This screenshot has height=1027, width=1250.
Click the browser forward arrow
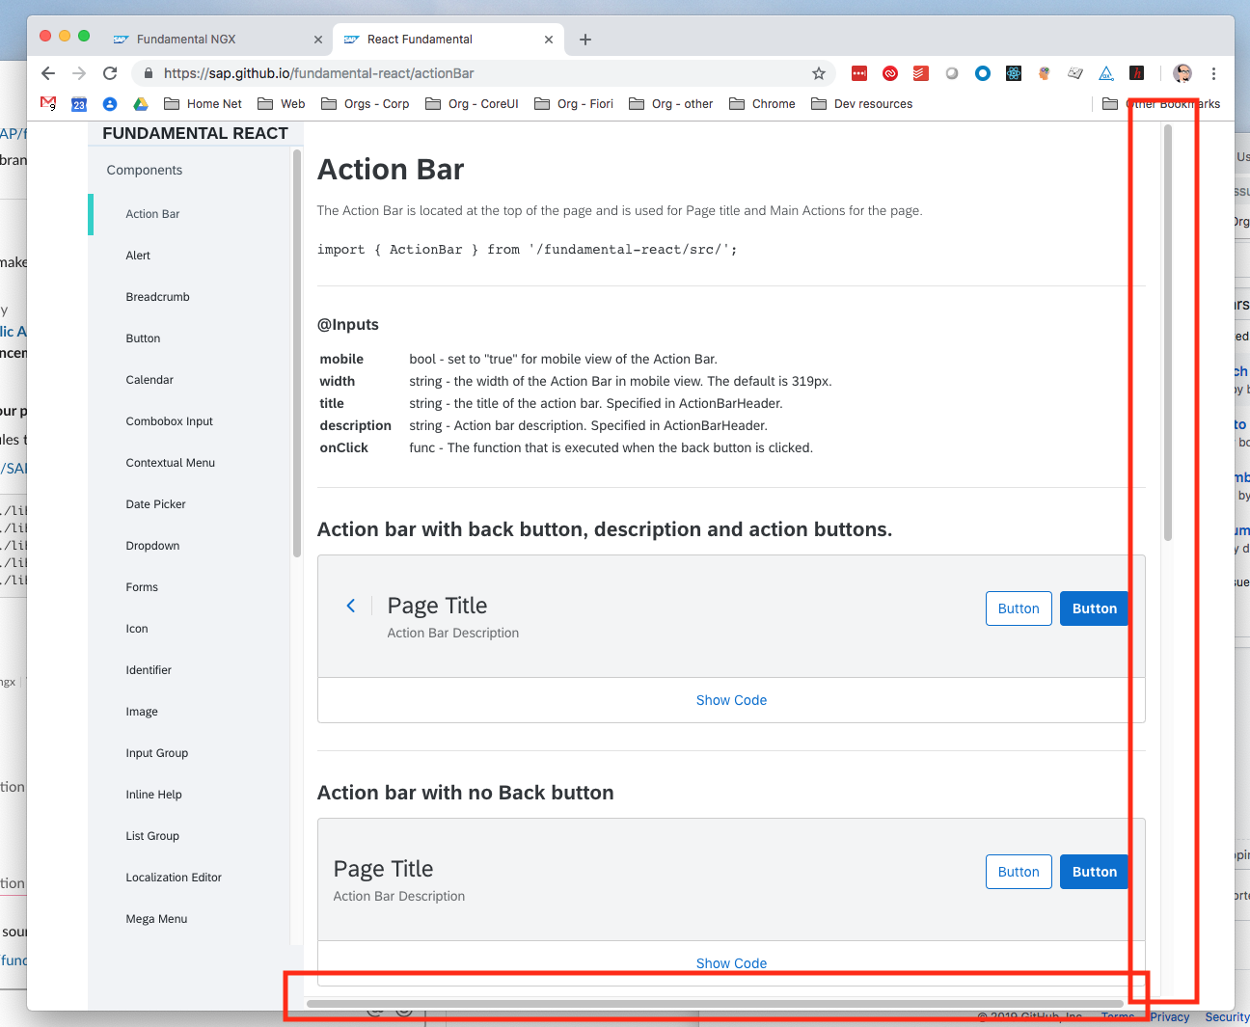[79, 73]
